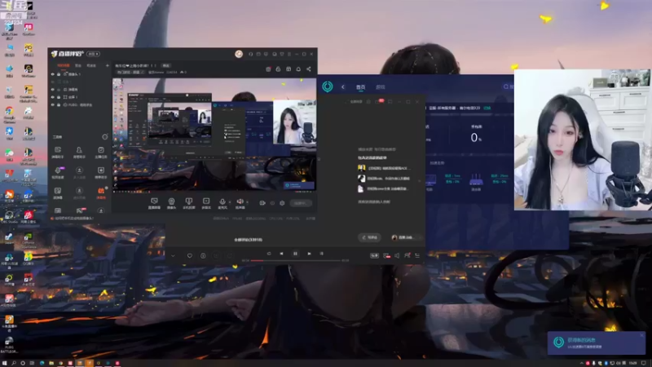Click the speaker icon in streaming toolbar
Image resolution: width=652 pixels, height=367 pixels.
tap(240, 202)
